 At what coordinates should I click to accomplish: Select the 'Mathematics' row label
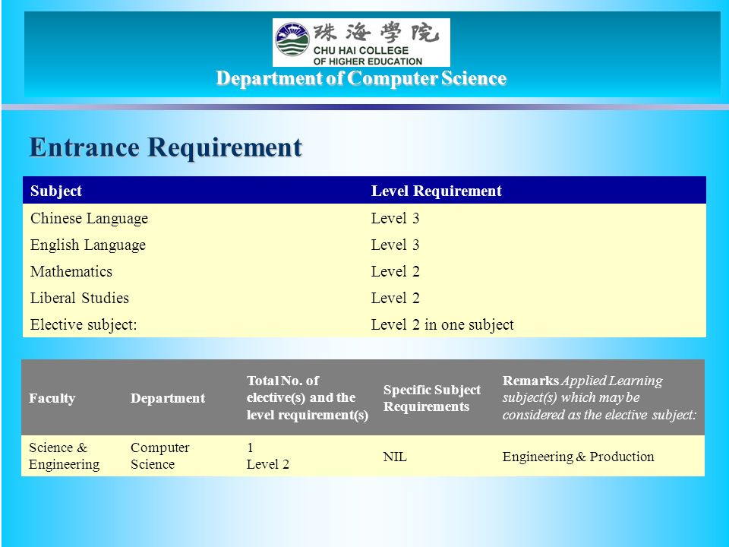[71, 271]
